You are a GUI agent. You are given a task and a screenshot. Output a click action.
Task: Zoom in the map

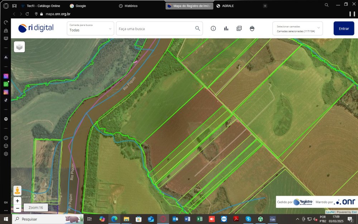pyautogui.click(x=18, y=201)
